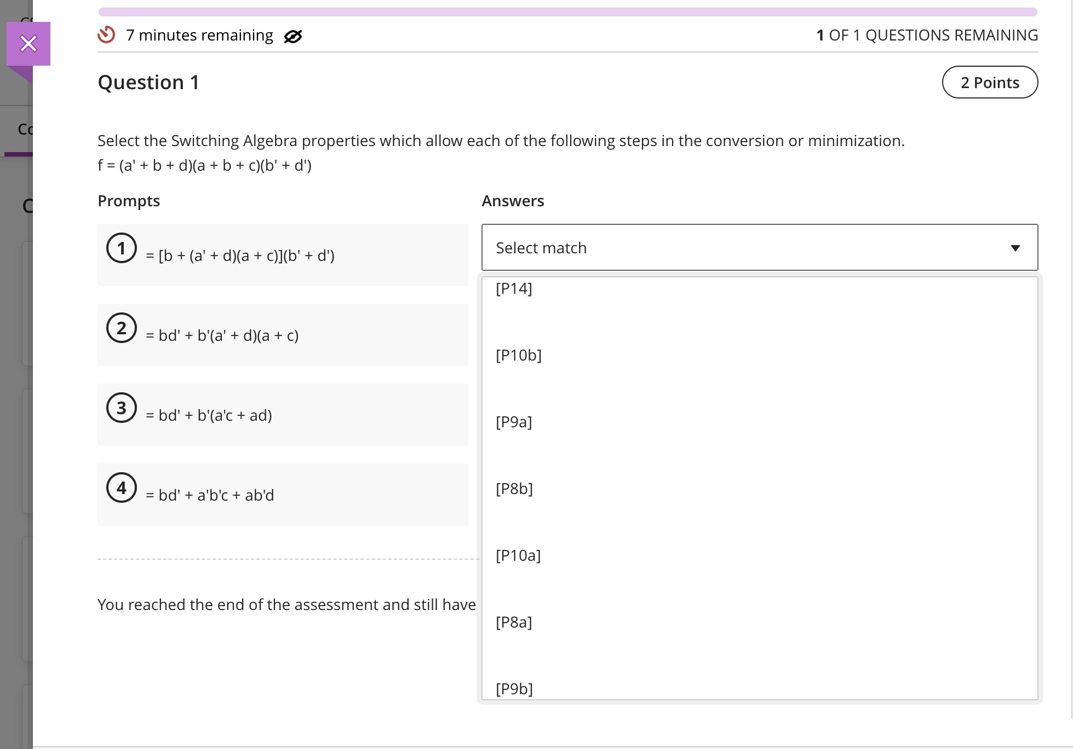Click the purple close X on the panel

tap(28, 43)
